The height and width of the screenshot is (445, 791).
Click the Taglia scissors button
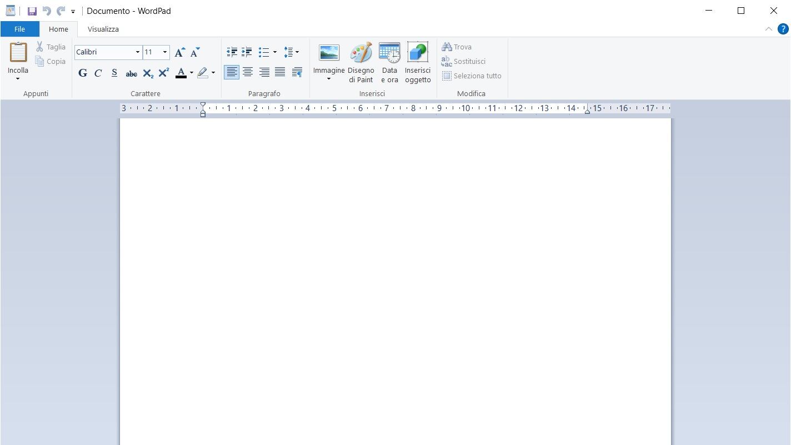51,47
